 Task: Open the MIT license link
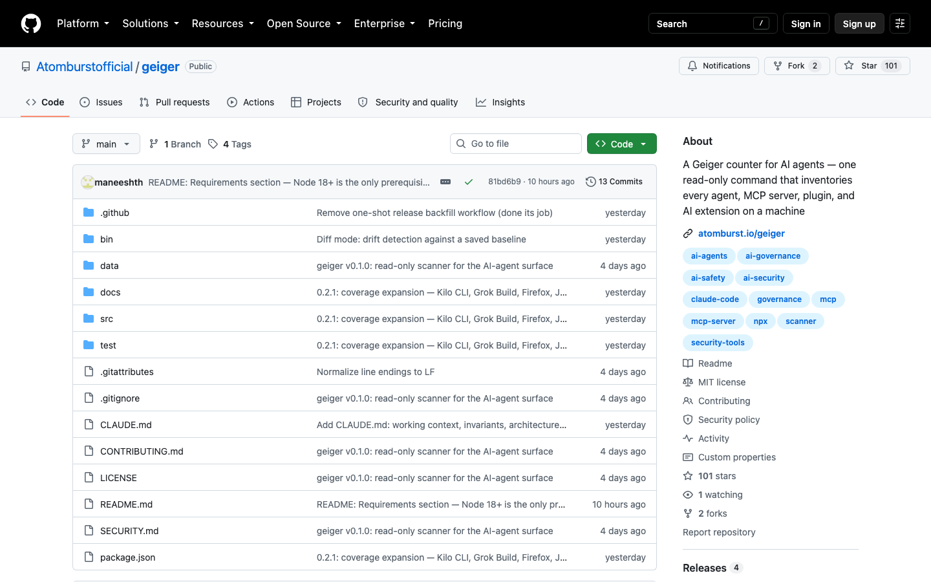(714, 382)
